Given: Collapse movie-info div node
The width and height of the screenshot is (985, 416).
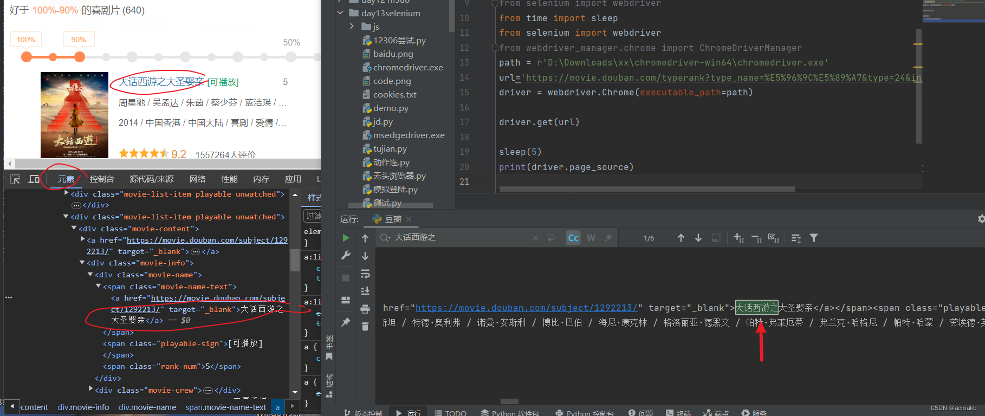Looking at the screenshot, I should point(82,262).
